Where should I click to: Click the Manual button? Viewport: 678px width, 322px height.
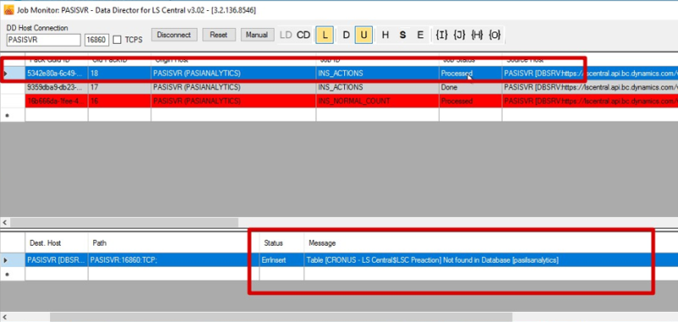[257, 35]
